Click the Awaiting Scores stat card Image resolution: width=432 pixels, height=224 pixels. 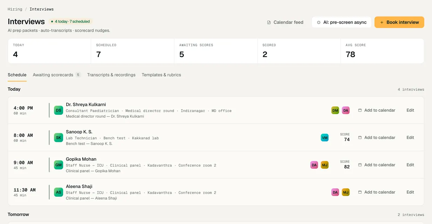point(216,51)
